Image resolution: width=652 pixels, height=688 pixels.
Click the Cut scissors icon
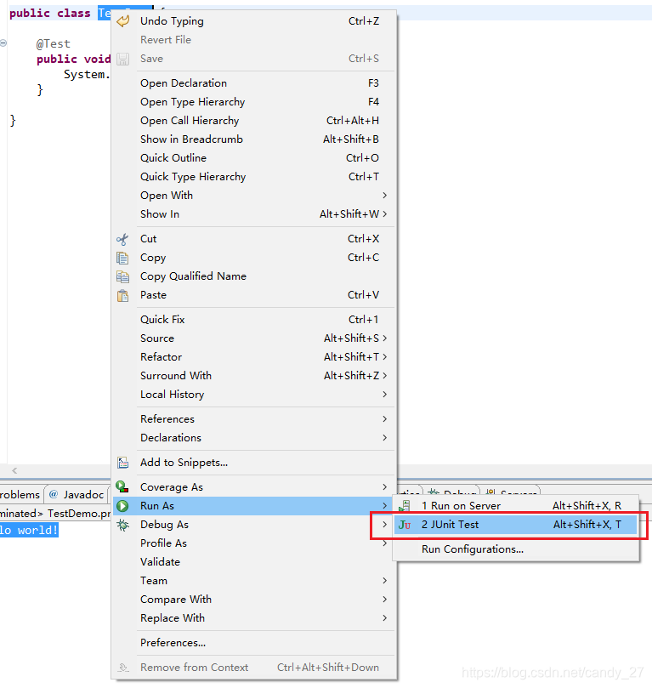122,239
